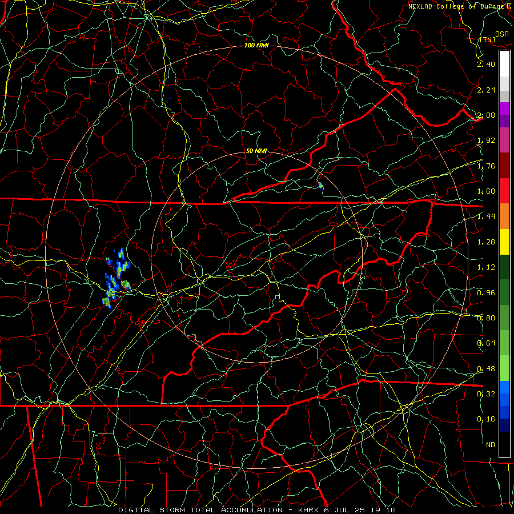Screen dimensions: 514x514
Task: Pick the yellow legend swatch
Action: click(x=504, y=242)
